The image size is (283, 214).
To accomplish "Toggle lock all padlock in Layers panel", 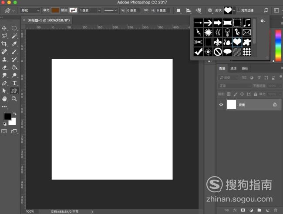I will (255, 94).
